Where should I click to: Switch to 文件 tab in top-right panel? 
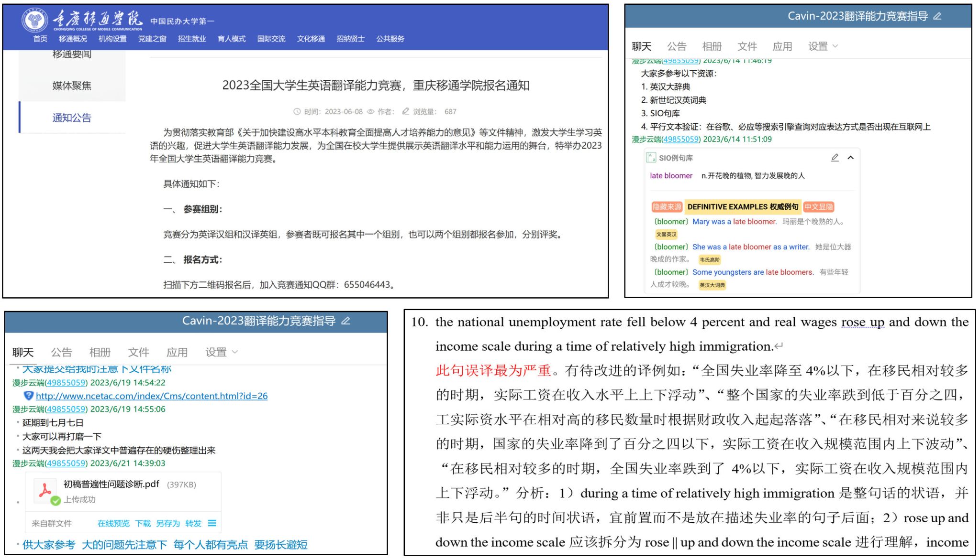pos(747,46)
